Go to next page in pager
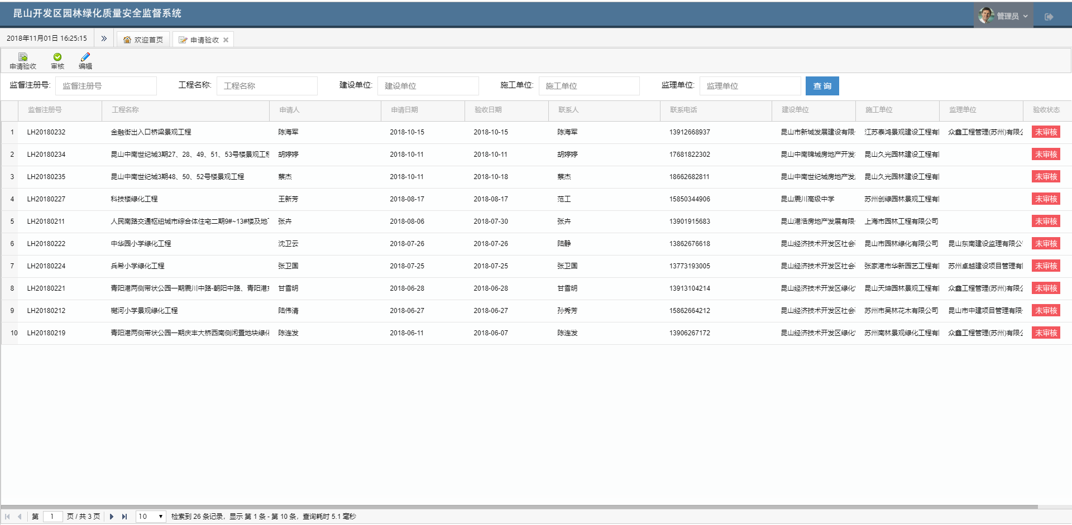 tap(112, 517)
